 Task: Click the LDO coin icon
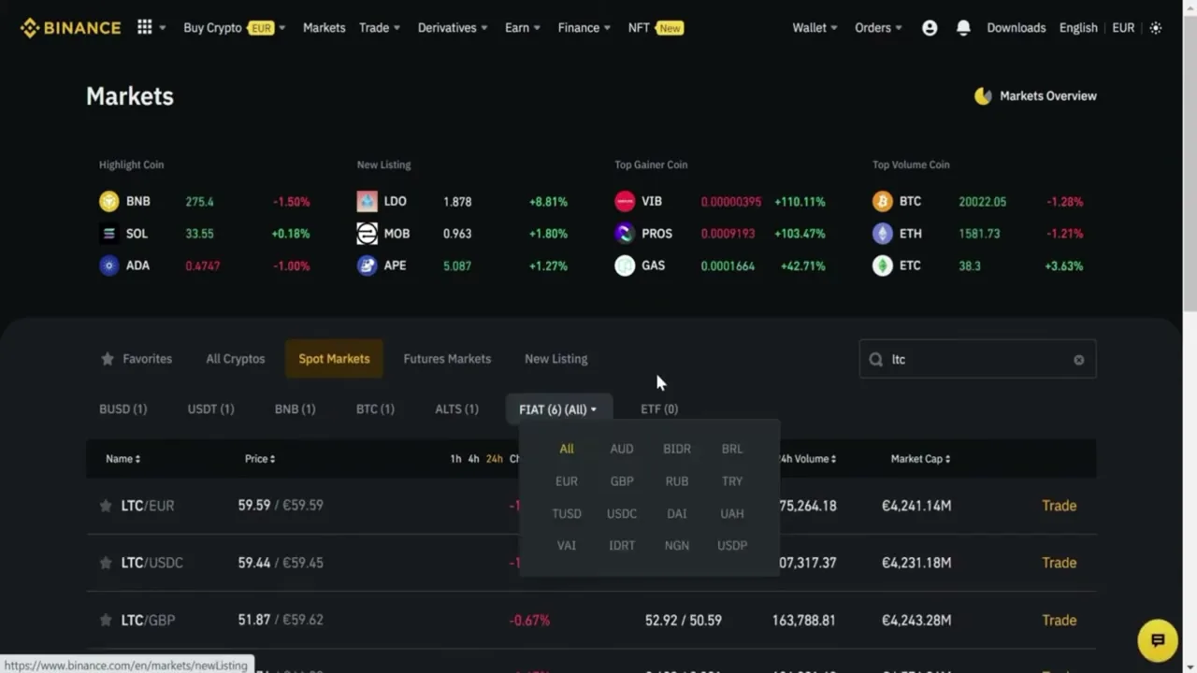pyautogui.click(x=368, y=201)
